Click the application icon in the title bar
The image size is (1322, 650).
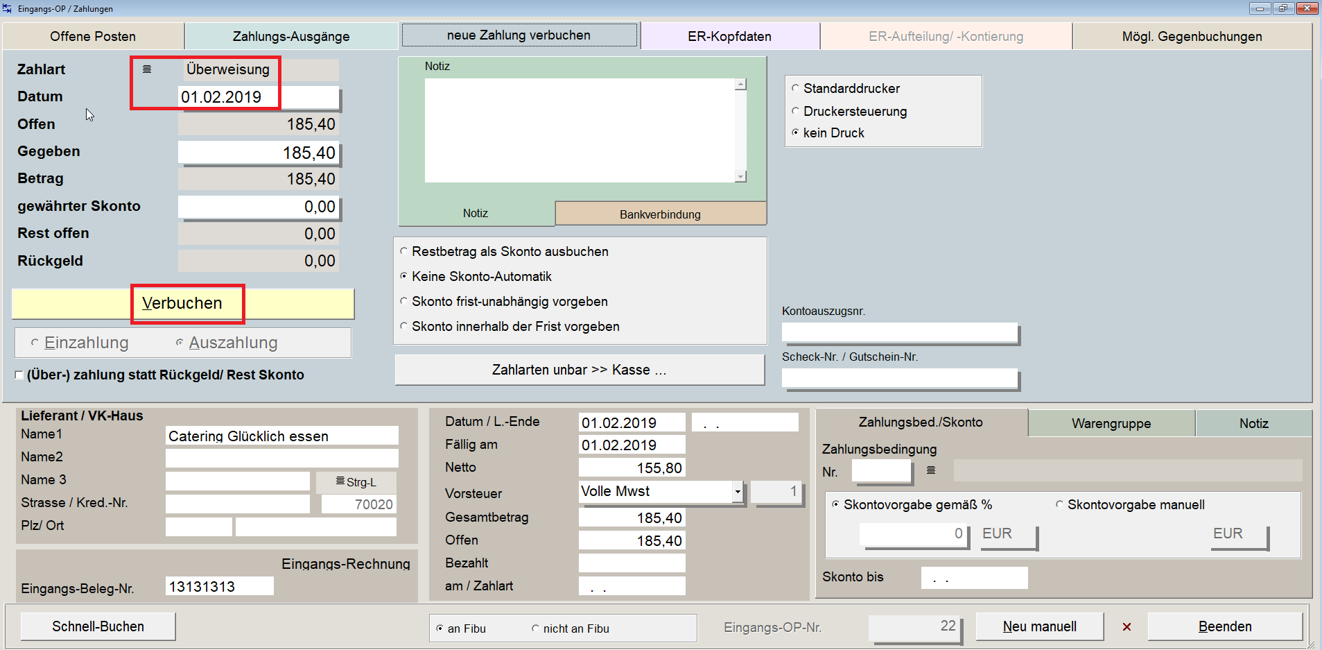point(7,8)
